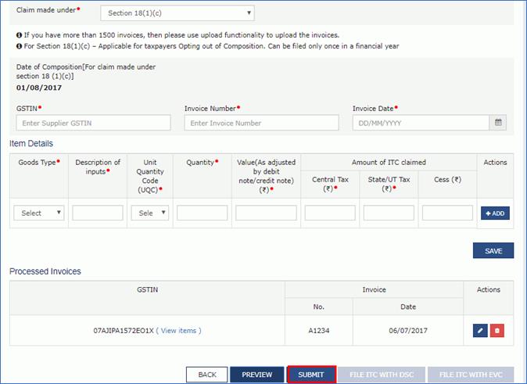
Task: Open the 'View items' link
Action: pyautogui.click(x=178, y=331)
